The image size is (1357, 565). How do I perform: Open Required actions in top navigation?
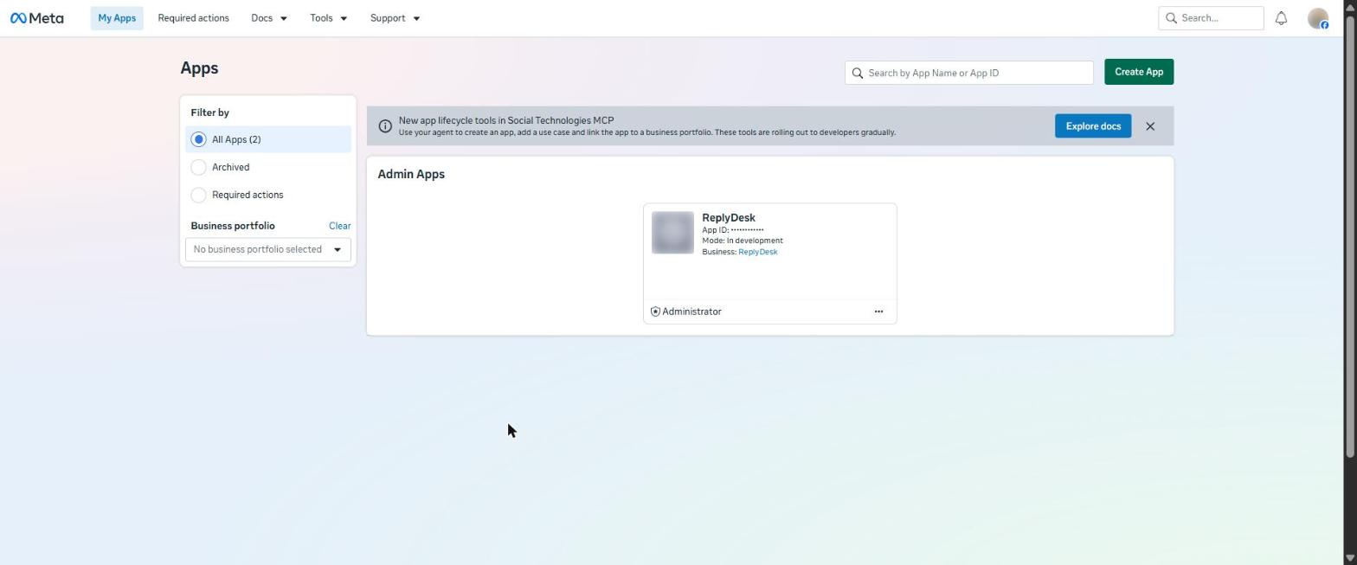pos(194,18)
